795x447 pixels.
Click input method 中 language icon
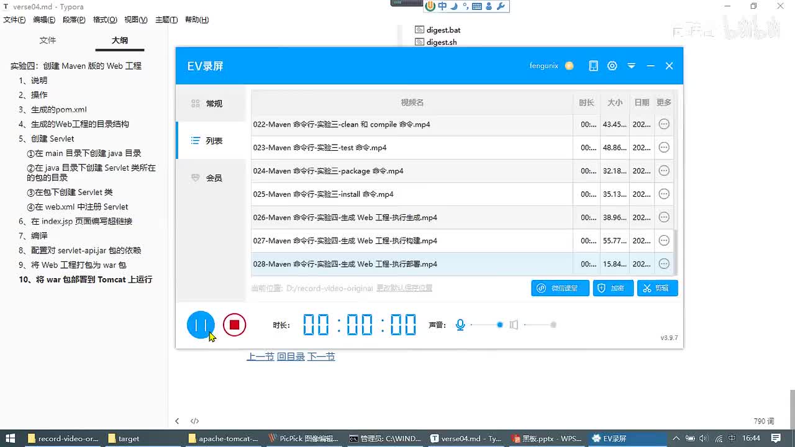pos(442,6)
